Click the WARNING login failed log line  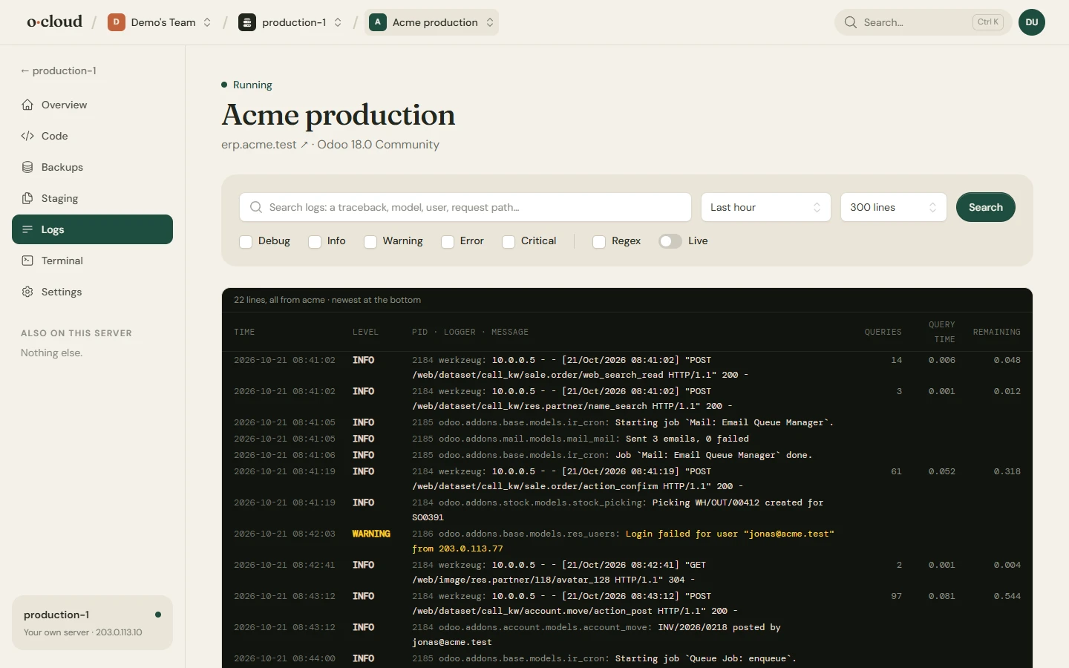(627, 541)
